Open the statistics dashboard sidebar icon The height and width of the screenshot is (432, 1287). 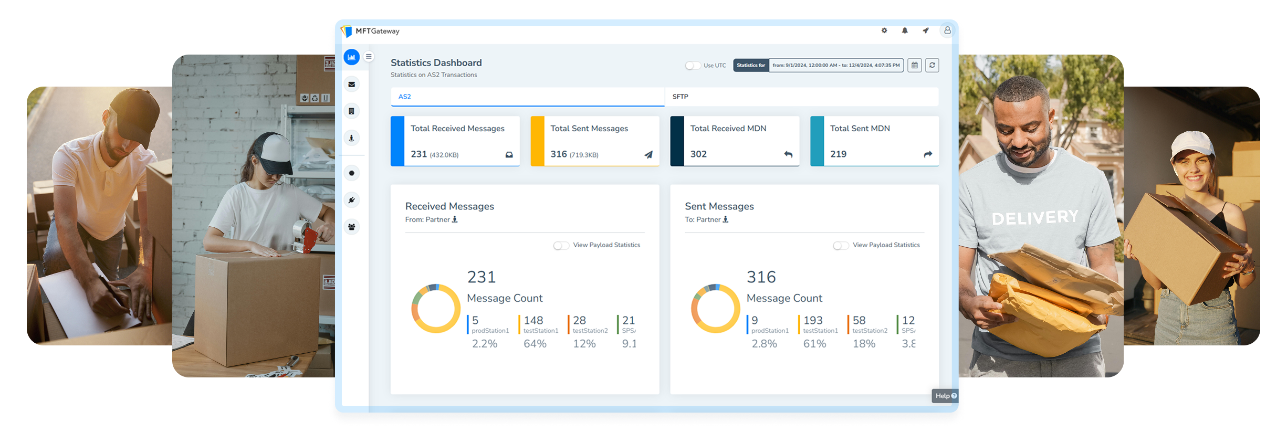[351, 57]
